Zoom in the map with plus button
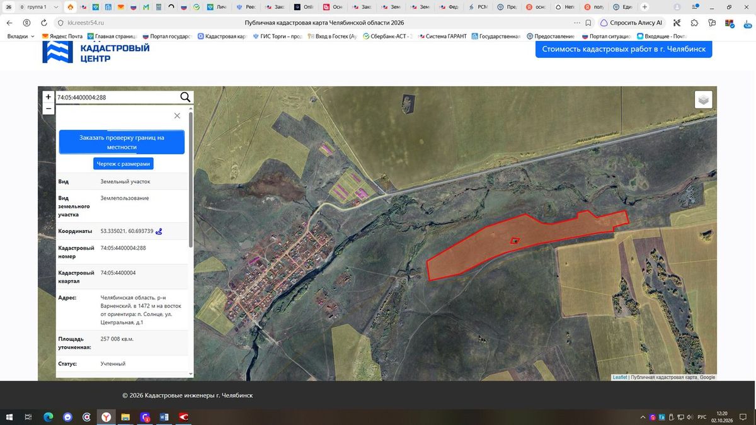Screen dimensions: 756x425 (49, 97)
